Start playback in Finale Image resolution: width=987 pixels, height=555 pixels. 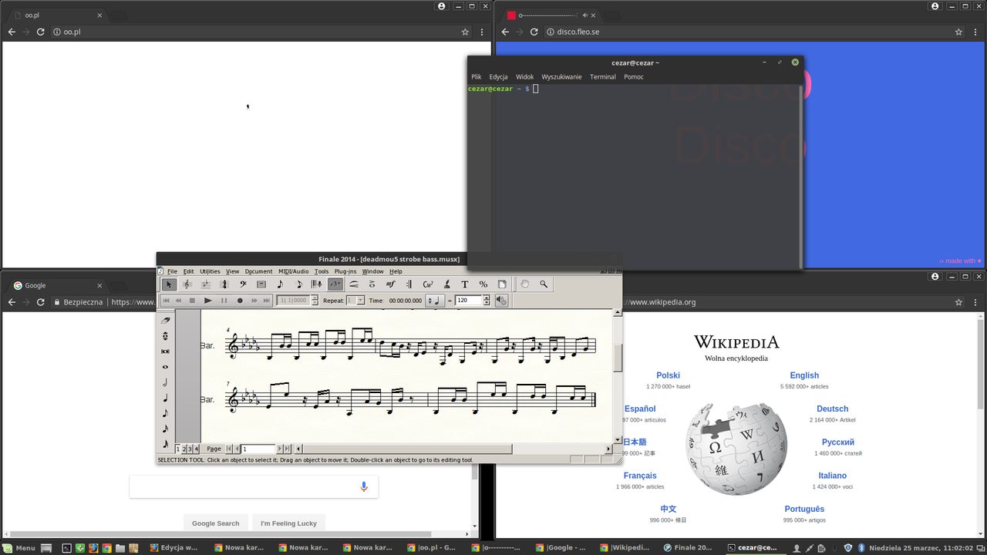208,301
